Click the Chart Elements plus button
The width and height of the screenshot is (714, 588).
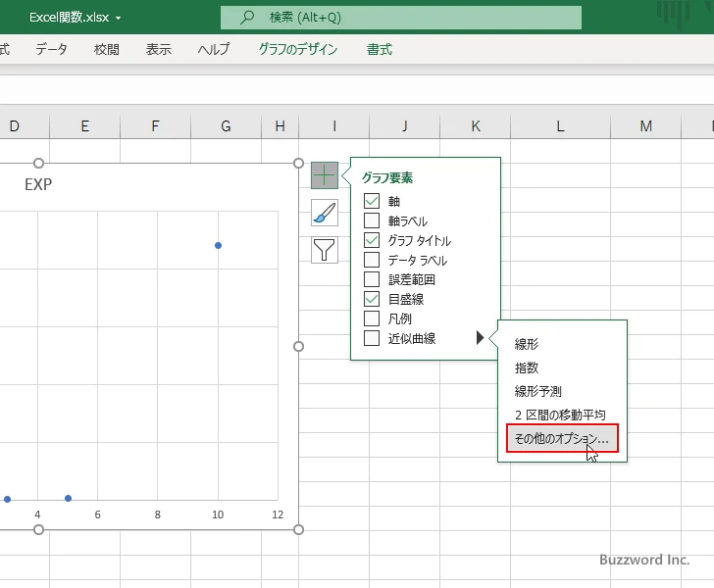325,175
